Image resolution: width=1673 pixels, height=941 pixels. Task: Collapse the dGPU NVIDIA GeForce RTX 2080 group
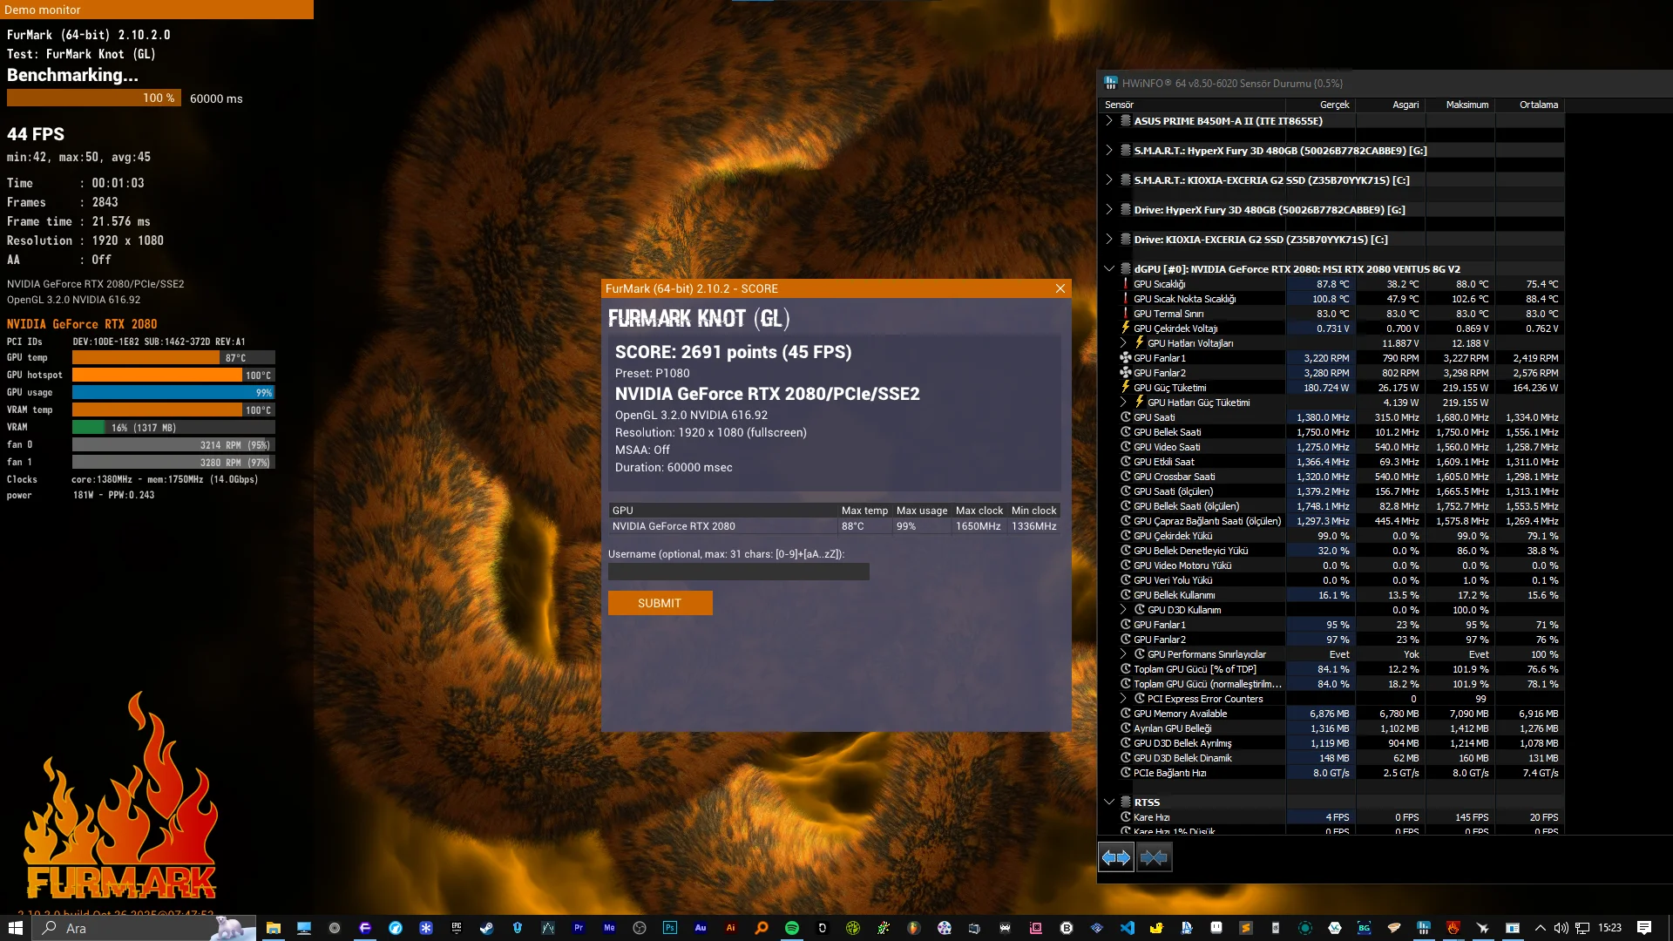1109,269
